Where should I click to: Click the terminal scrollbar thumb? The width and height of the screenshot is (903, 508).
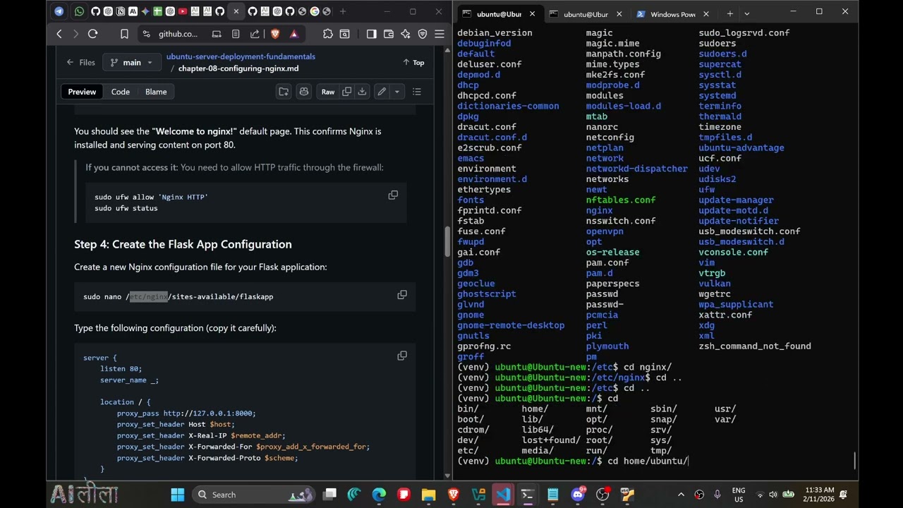click(x=854, y=460)
